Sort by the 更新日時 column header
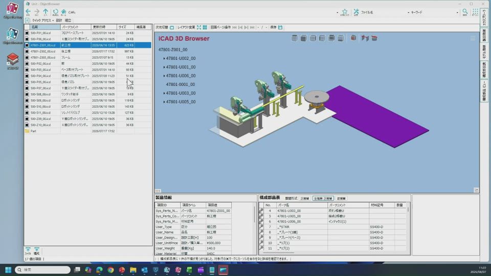This screenshot has height=276, width=491. 104,27
